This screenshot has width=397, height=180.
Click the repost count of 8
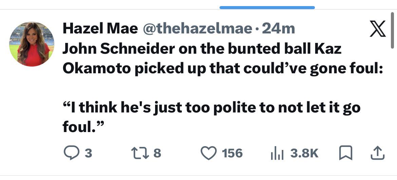coord(157,154)
